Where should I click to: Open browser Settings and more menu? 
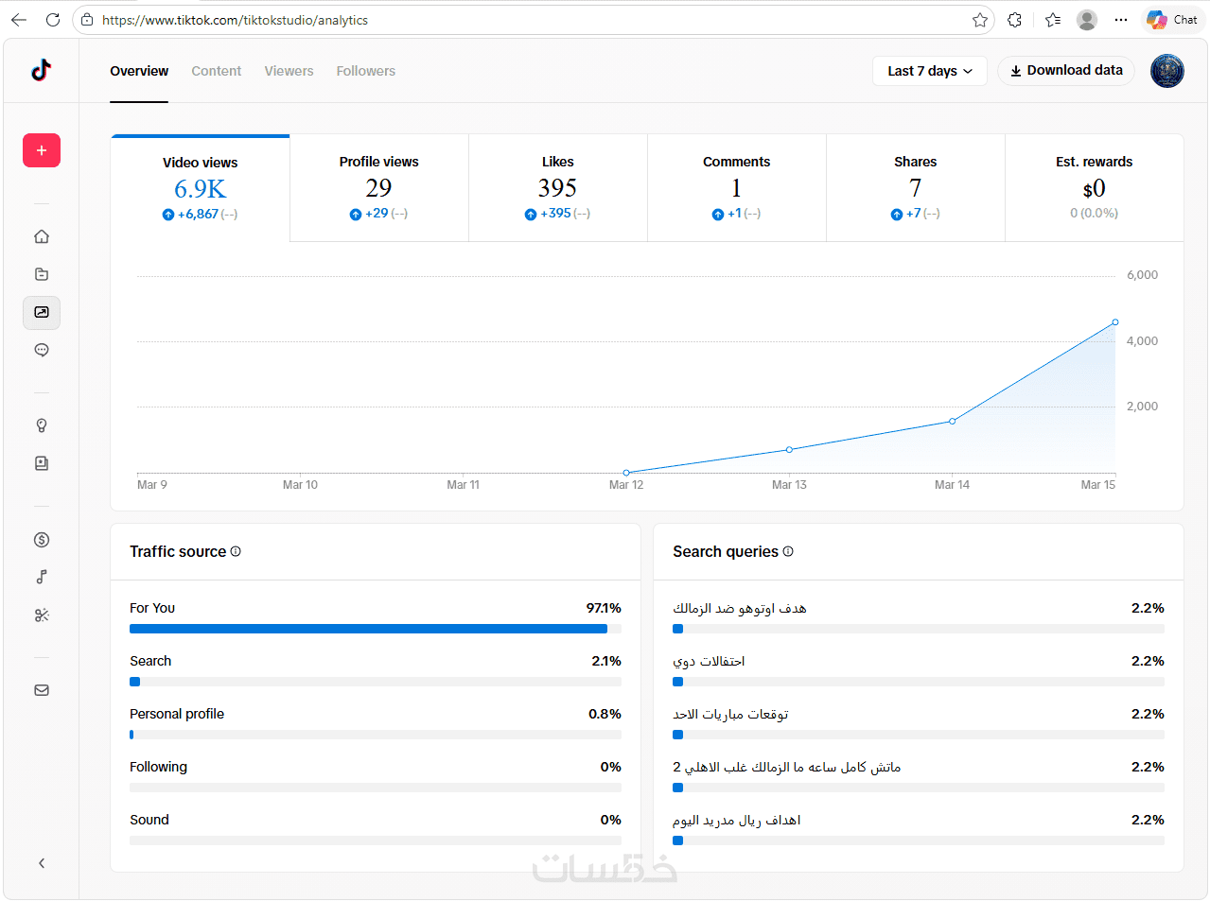tap(1121, 20)
